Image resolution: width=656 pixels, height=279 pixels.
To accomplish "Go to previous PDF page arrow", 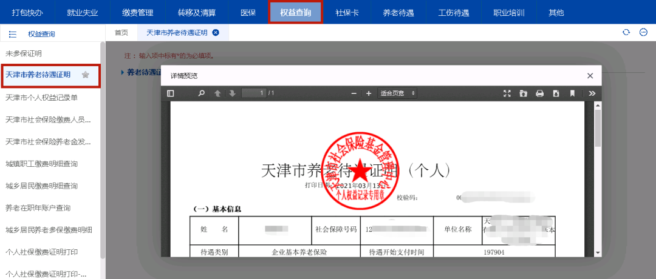I will tap(217, 93).
